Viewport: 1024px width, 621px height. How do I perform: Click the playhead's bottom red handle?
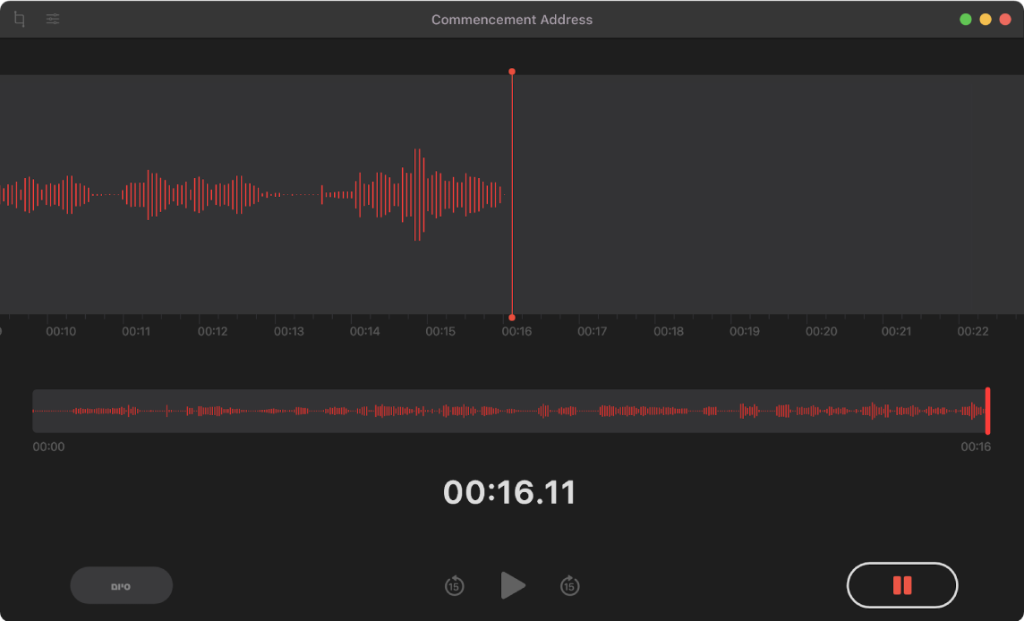click(x=512, y=318)
